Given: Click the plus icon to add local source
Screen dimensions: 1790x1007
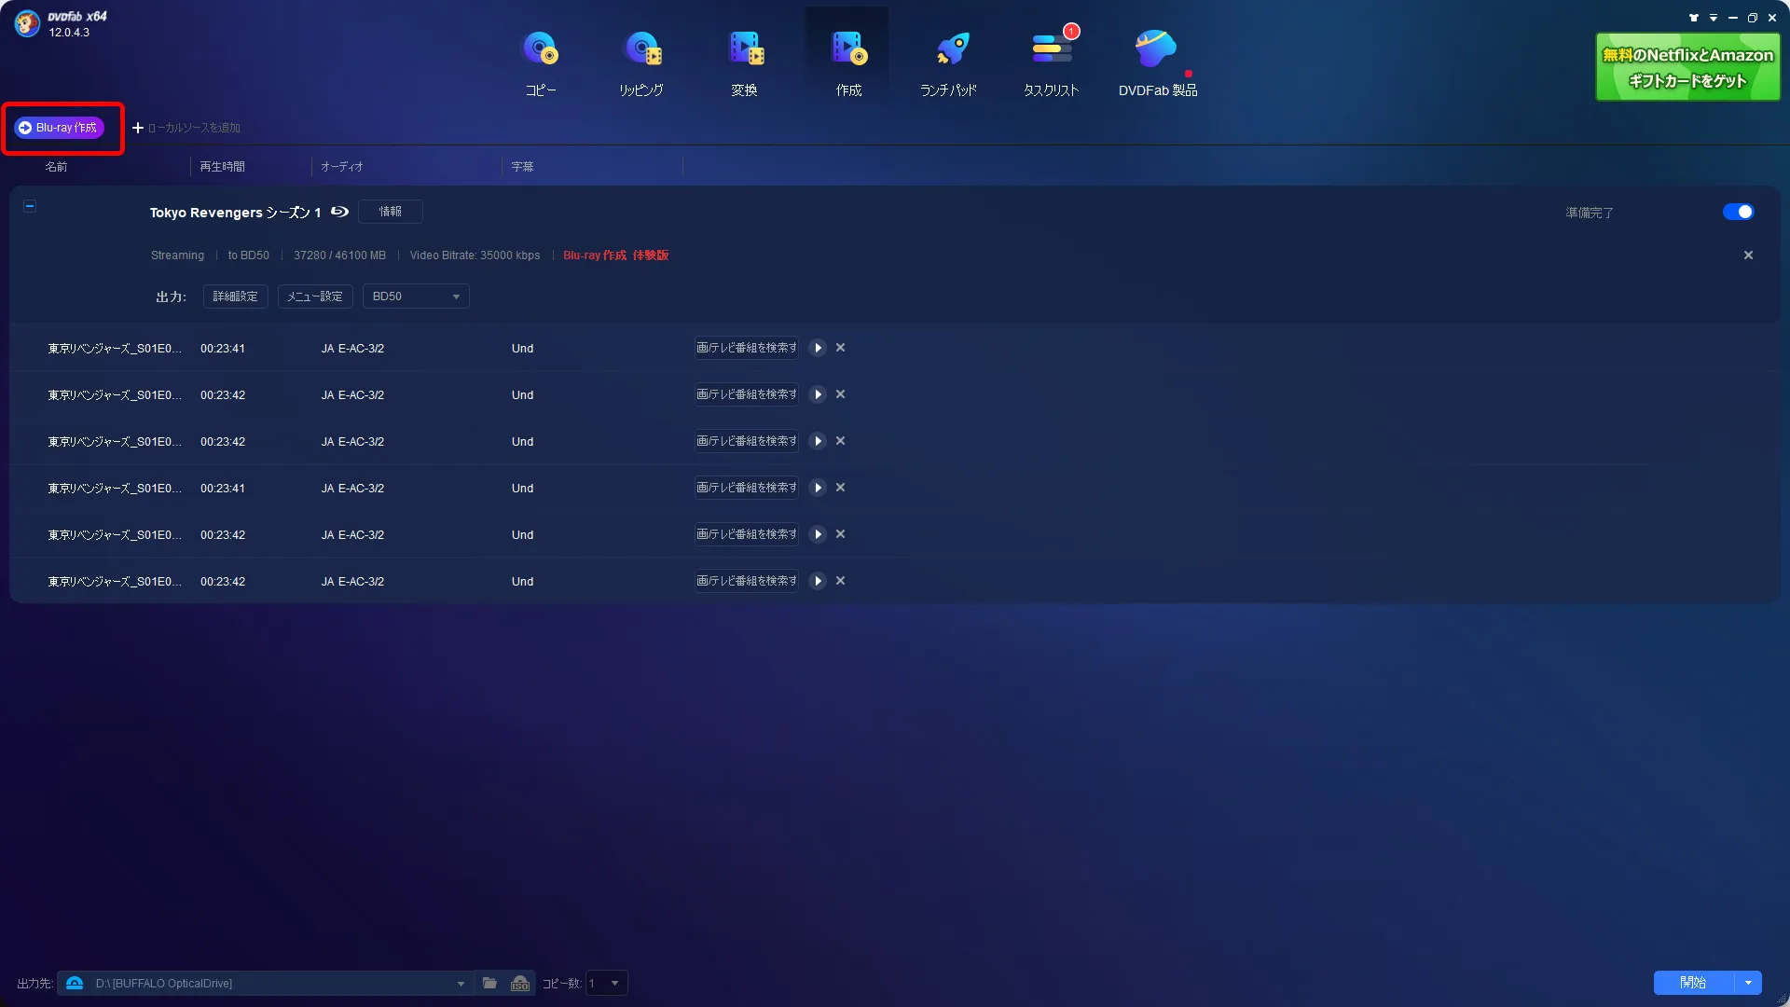Looking at the screenshot, I should [x=138, y=128].
